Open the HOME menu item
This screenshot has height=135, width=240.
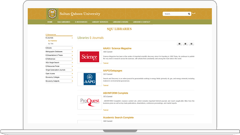[x=50, y=22]
